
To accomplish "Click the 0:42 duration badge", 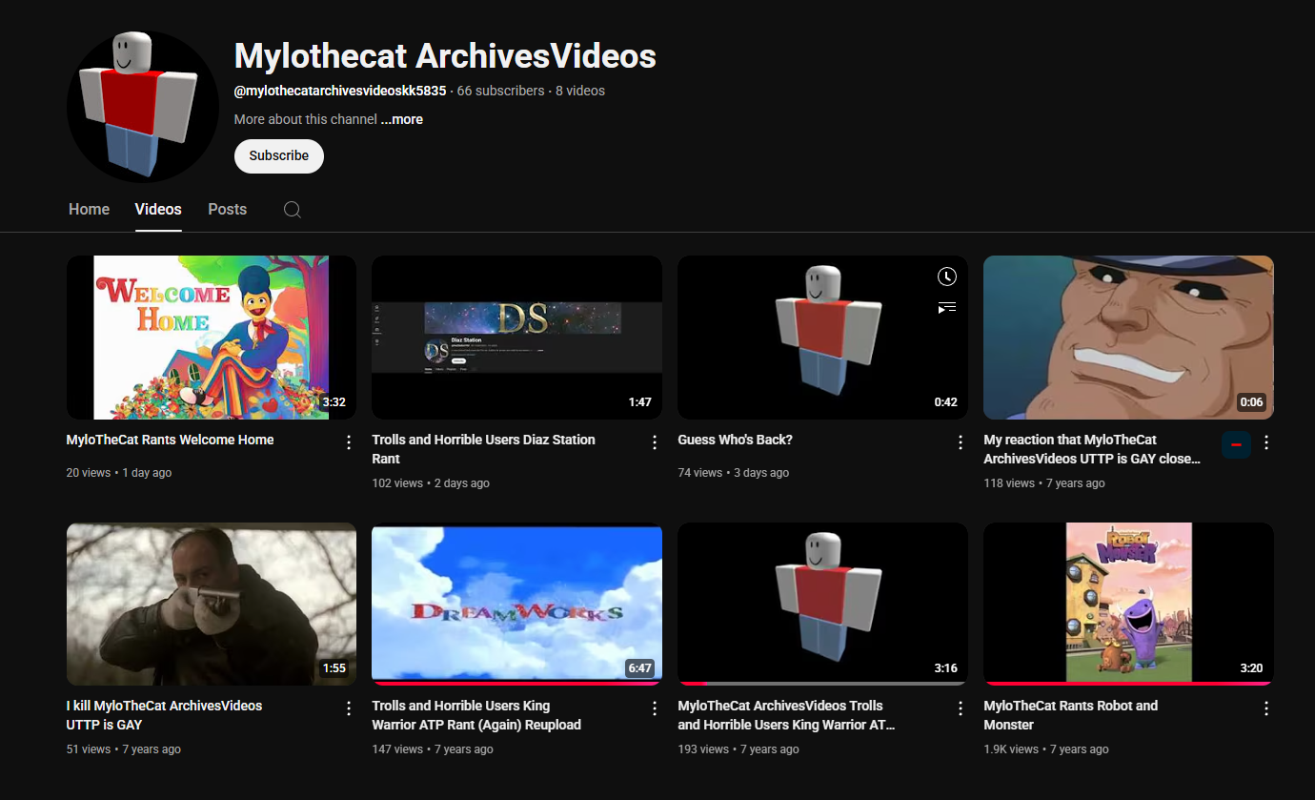I will (x=945, y=402).
